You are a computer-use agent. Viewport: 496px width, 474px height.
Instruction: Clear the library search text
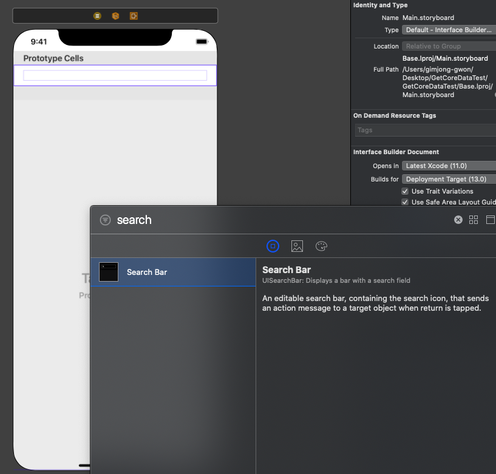[x=458, y=220]
